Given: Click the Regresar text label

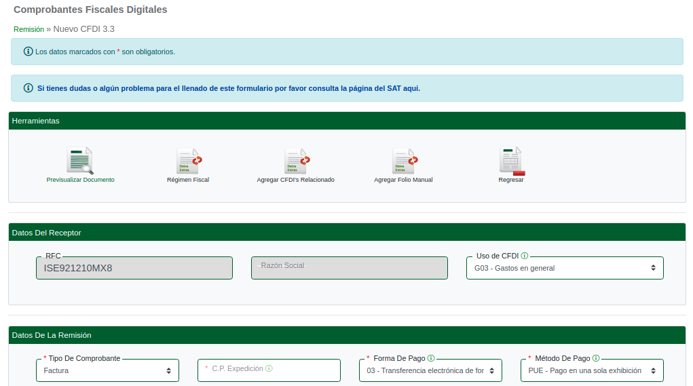Looking at the screenshot, I should point(511,180).
